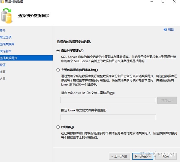Screen dimensions: 180x162
Task: Click the window title bar folder icon
Action: click(2, 2)
